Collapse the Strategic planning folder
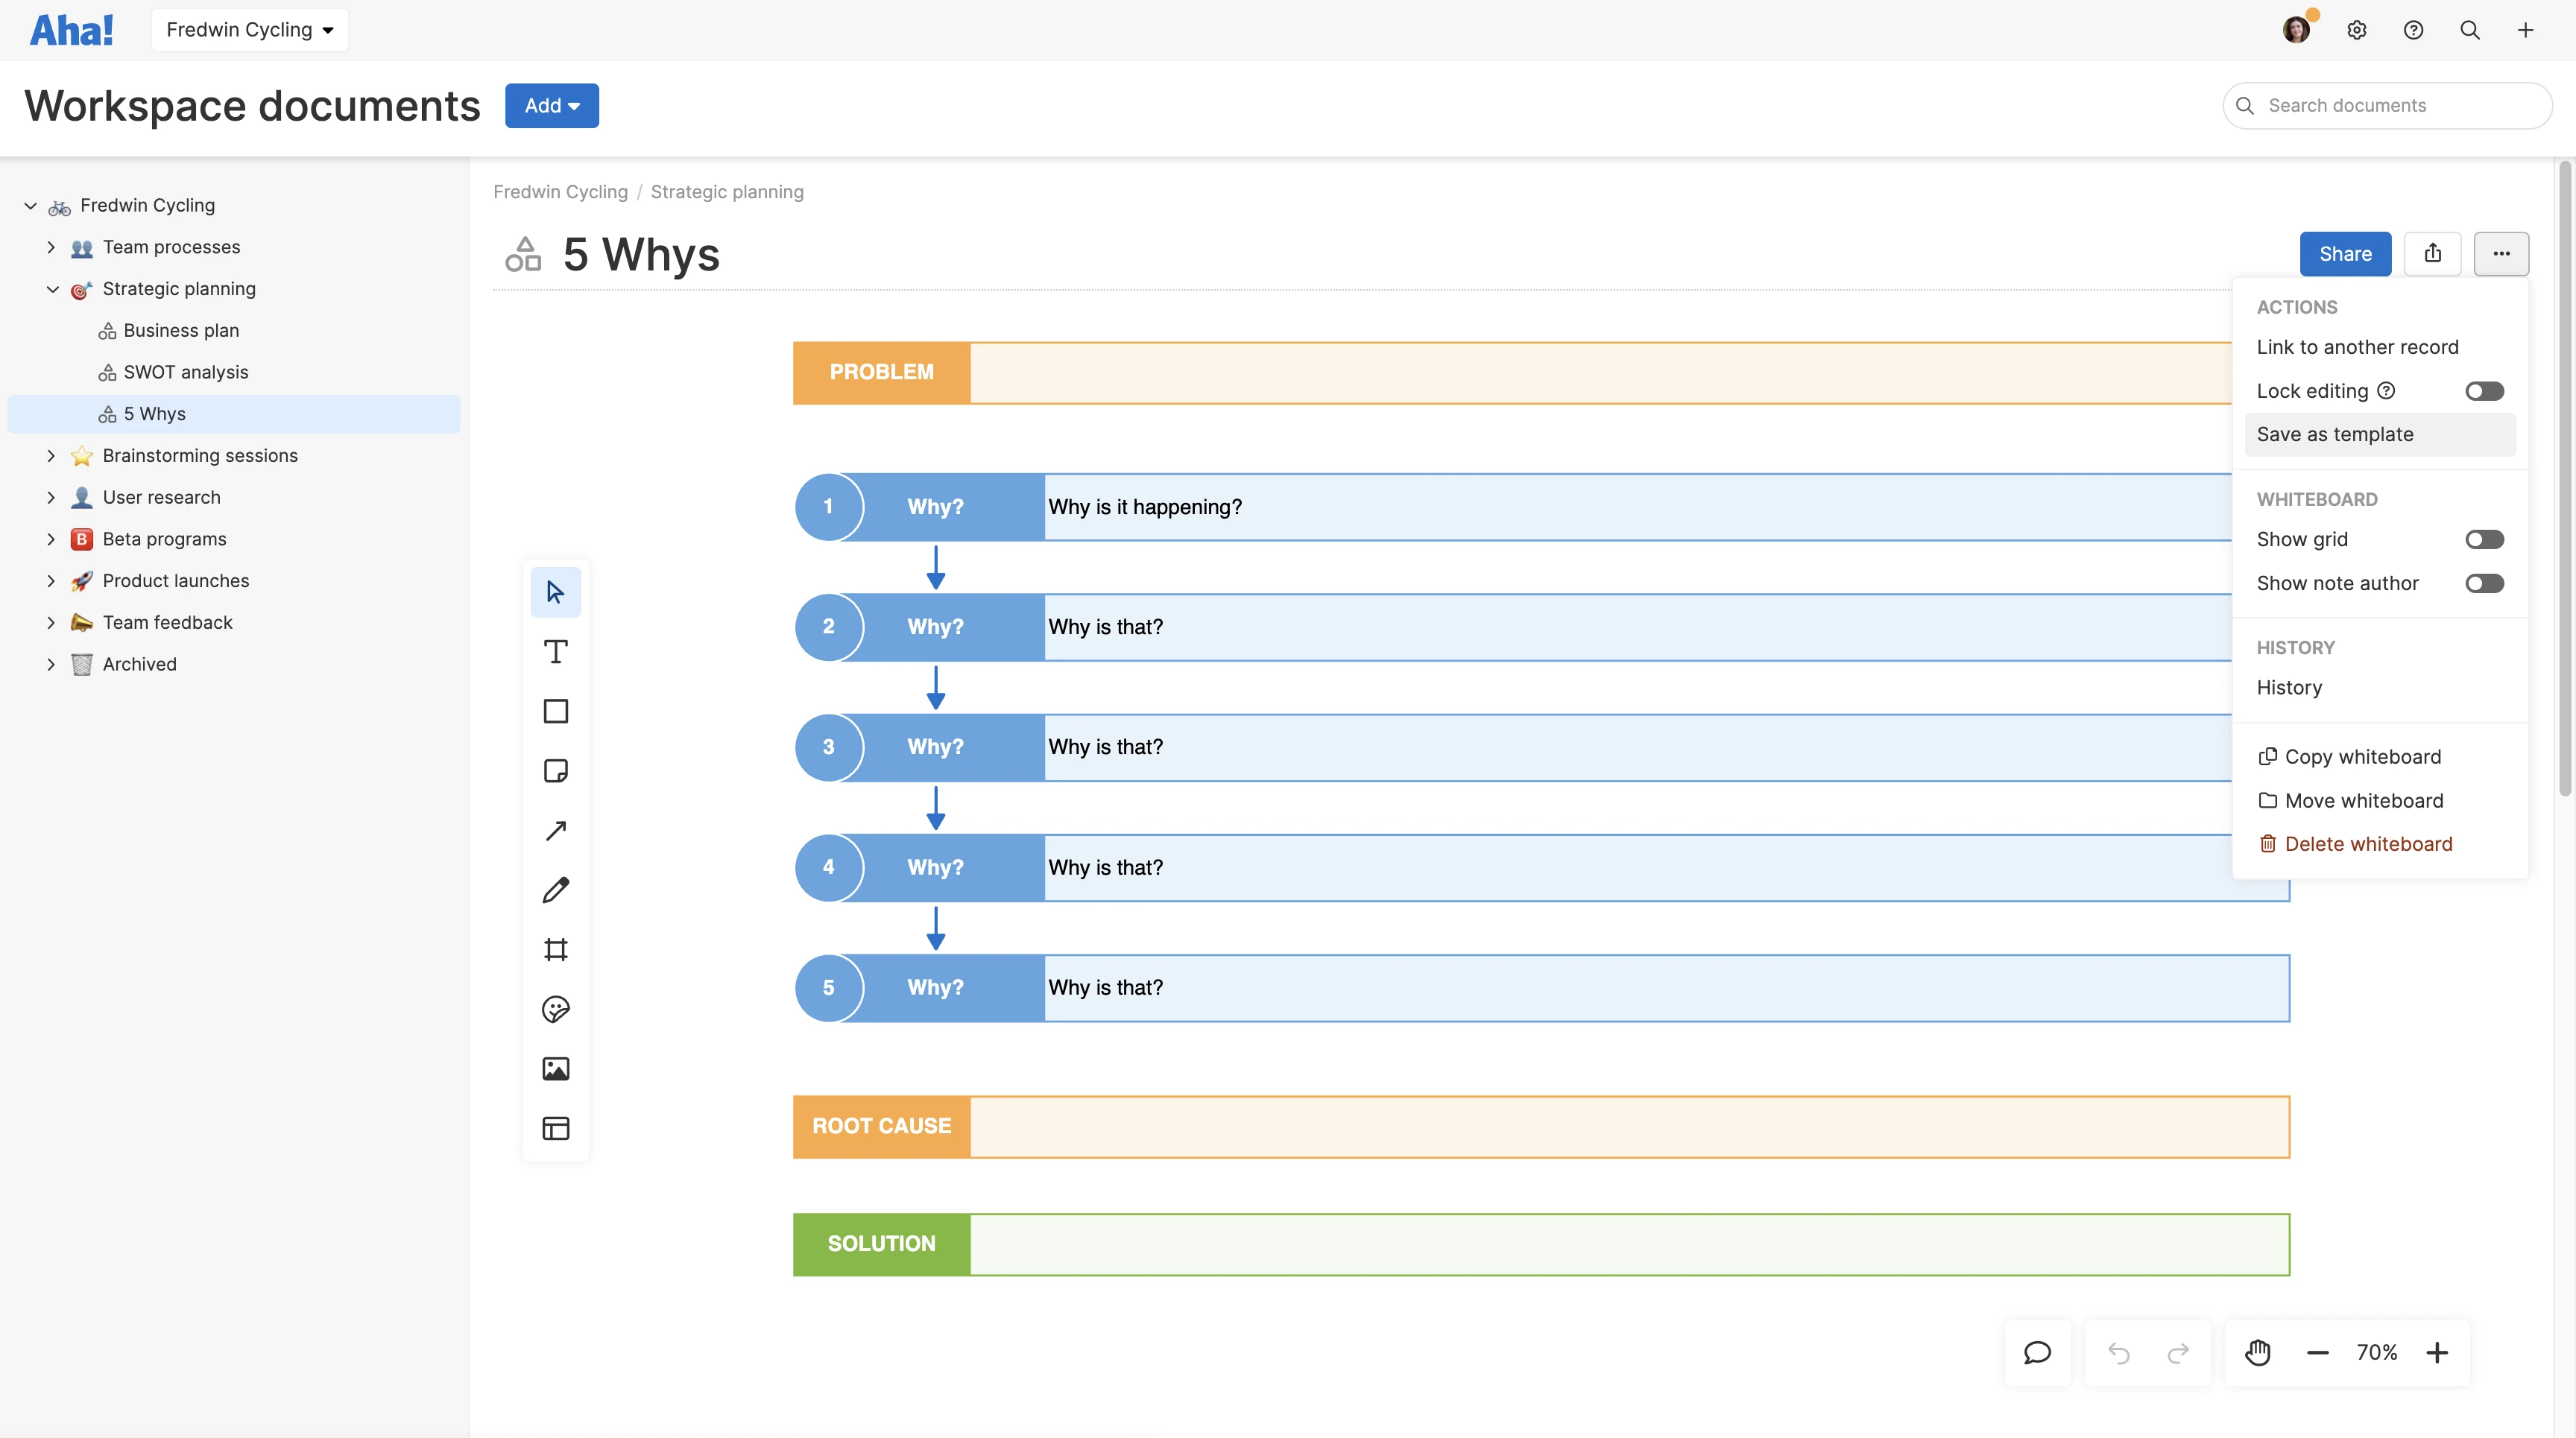This screenshot has height=1438, width=2576. (51, 289)
